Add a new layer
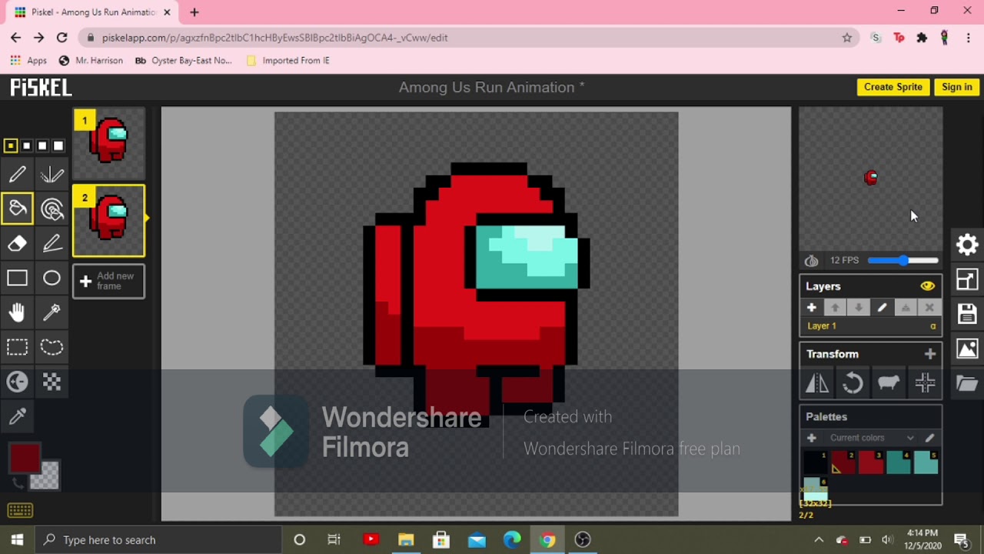Screen dimensions: 984x554 click(811, 308)
